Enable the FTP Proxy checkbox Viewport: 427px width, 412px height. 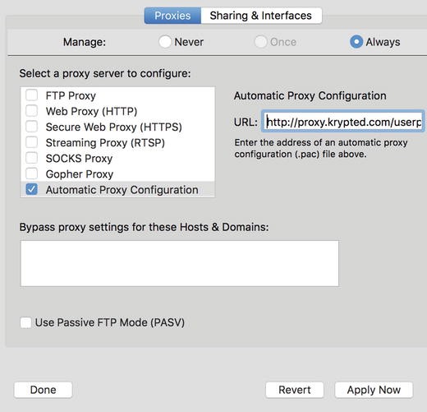(x=31, y=95)
